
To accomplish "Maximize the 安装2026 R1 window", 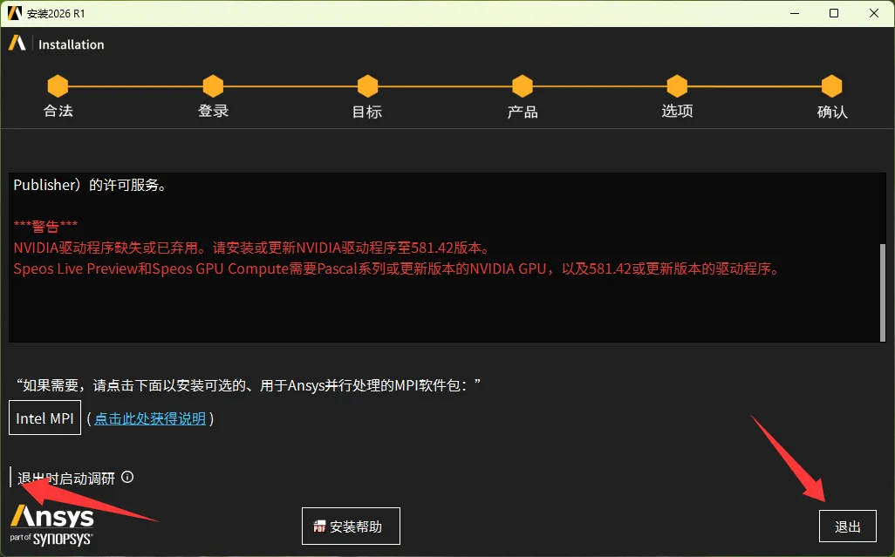I will point(834,13).
